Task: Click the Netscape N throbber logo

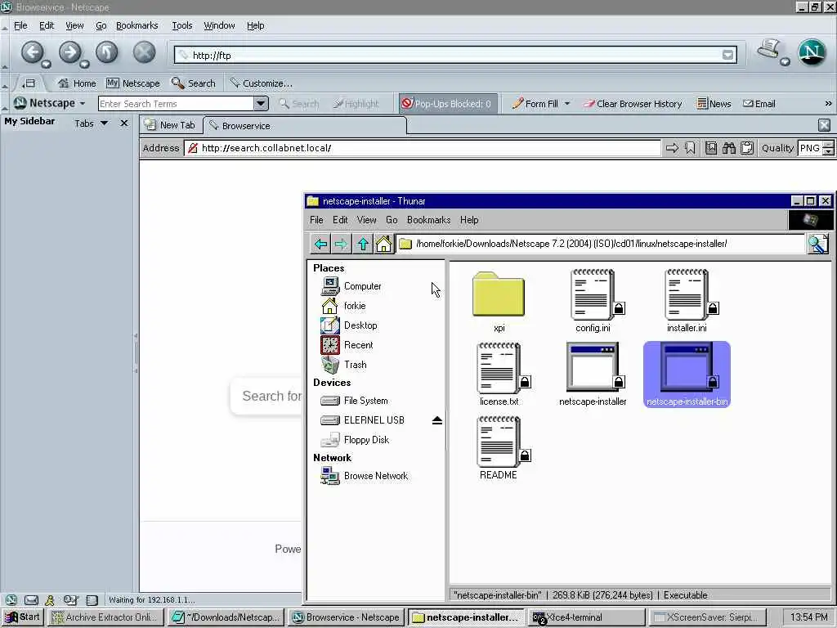Action: [812, 53]
